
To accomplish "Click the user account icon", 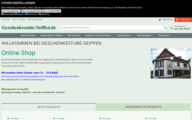I will [x=160, y=20].
